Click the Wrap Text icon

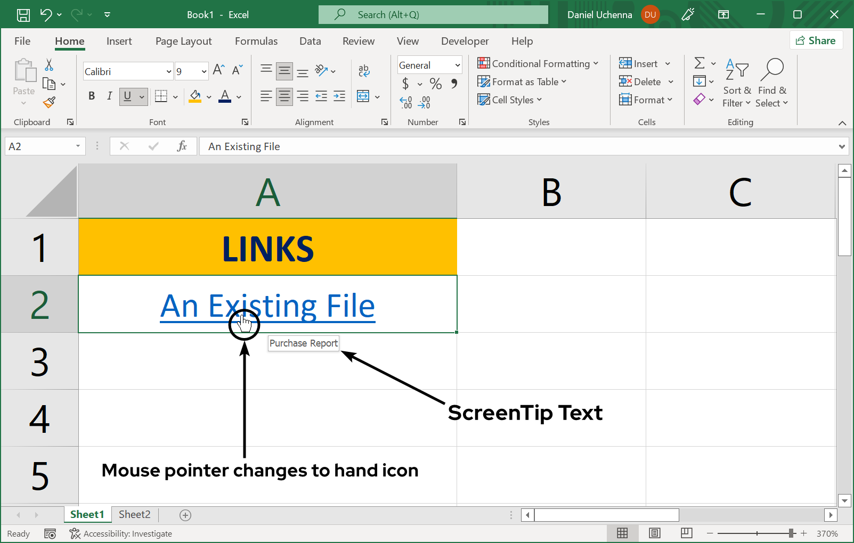click(x=364, y=71)
